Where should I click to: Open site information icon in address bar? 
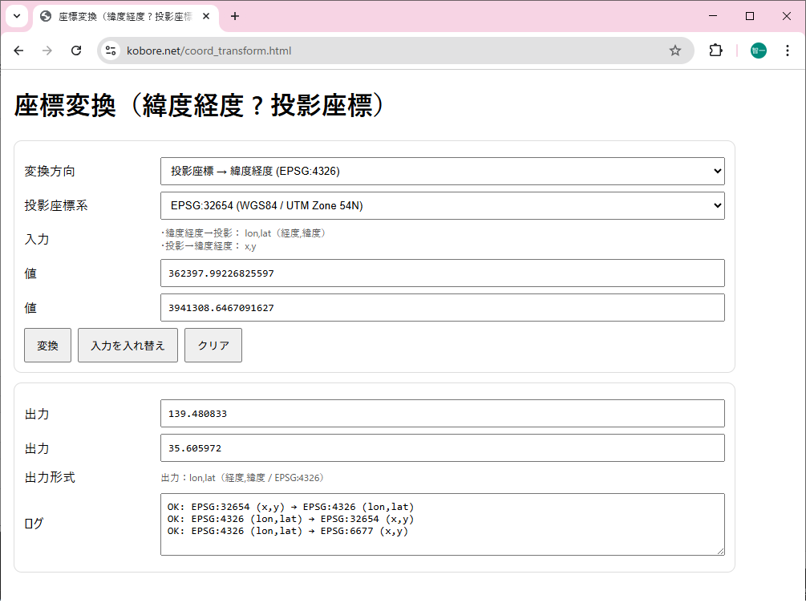point(111,51)
